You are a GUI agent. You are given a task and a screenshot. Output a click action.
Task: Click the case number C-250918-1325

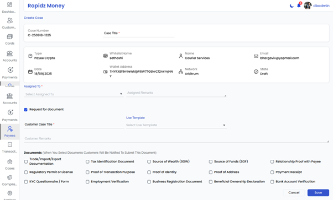tap(39, 35)
